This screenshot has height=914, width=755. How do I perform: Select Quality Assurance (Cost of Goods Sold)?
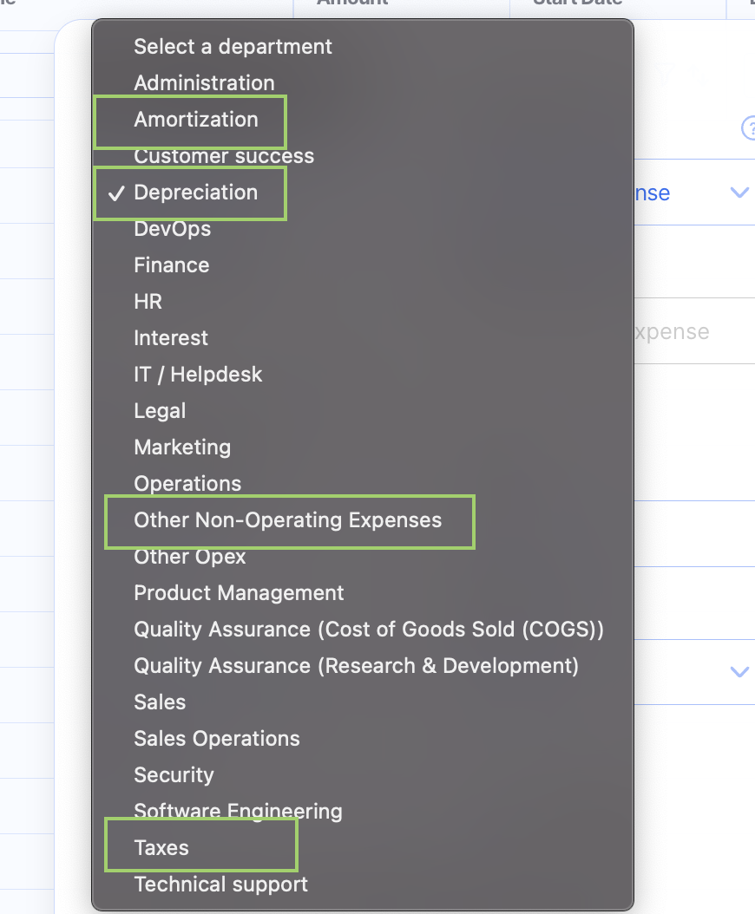pyautogui.click(x=369, y=630)
